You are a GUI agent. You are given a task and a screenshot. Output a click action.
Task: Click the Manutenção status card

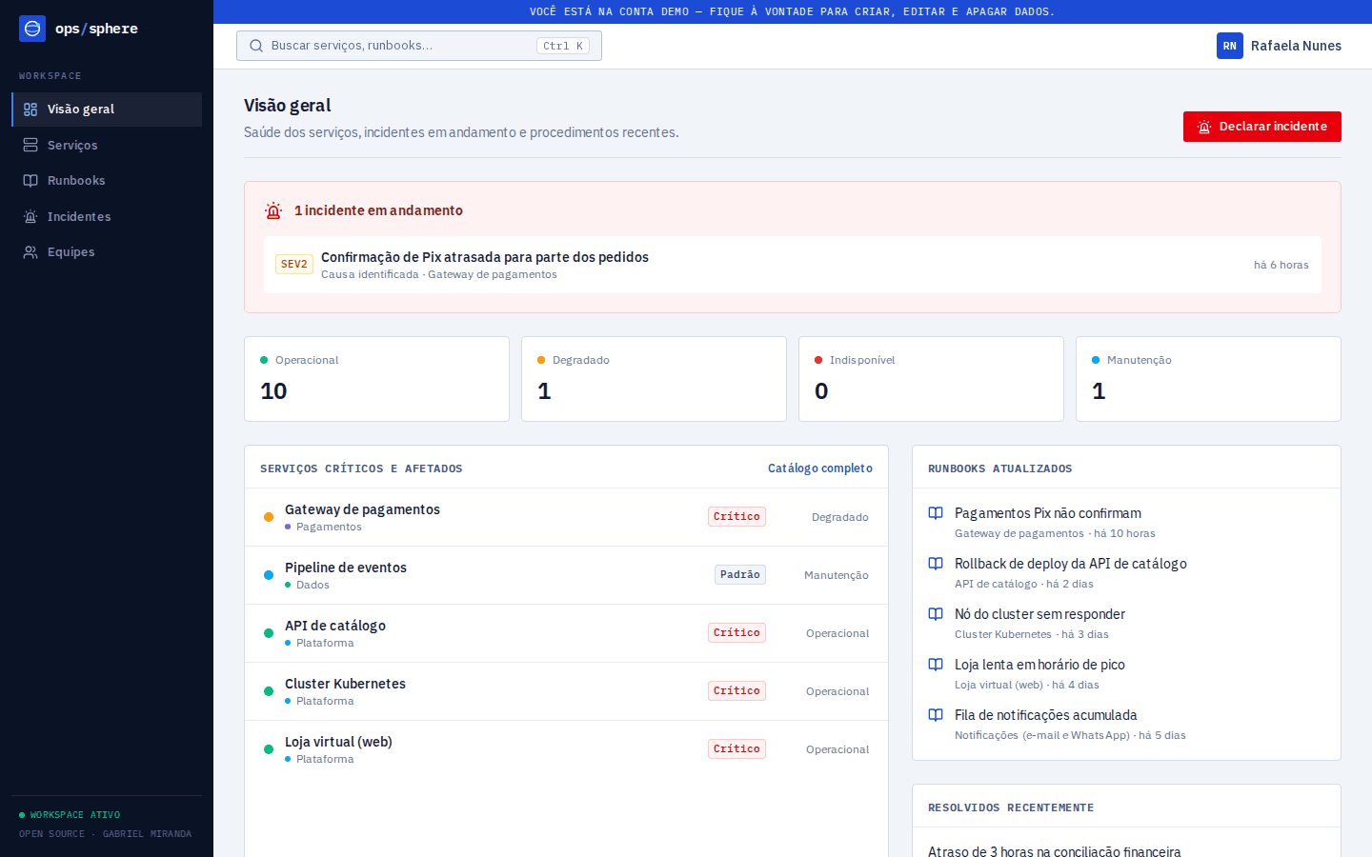click(1208, 379)
